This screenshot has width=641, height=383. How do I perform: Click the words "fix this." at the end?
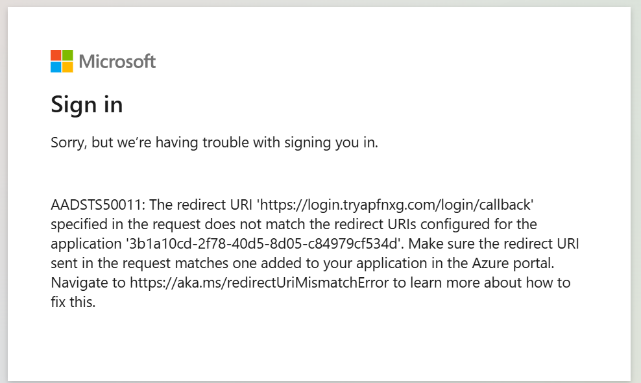click(73, 303)
